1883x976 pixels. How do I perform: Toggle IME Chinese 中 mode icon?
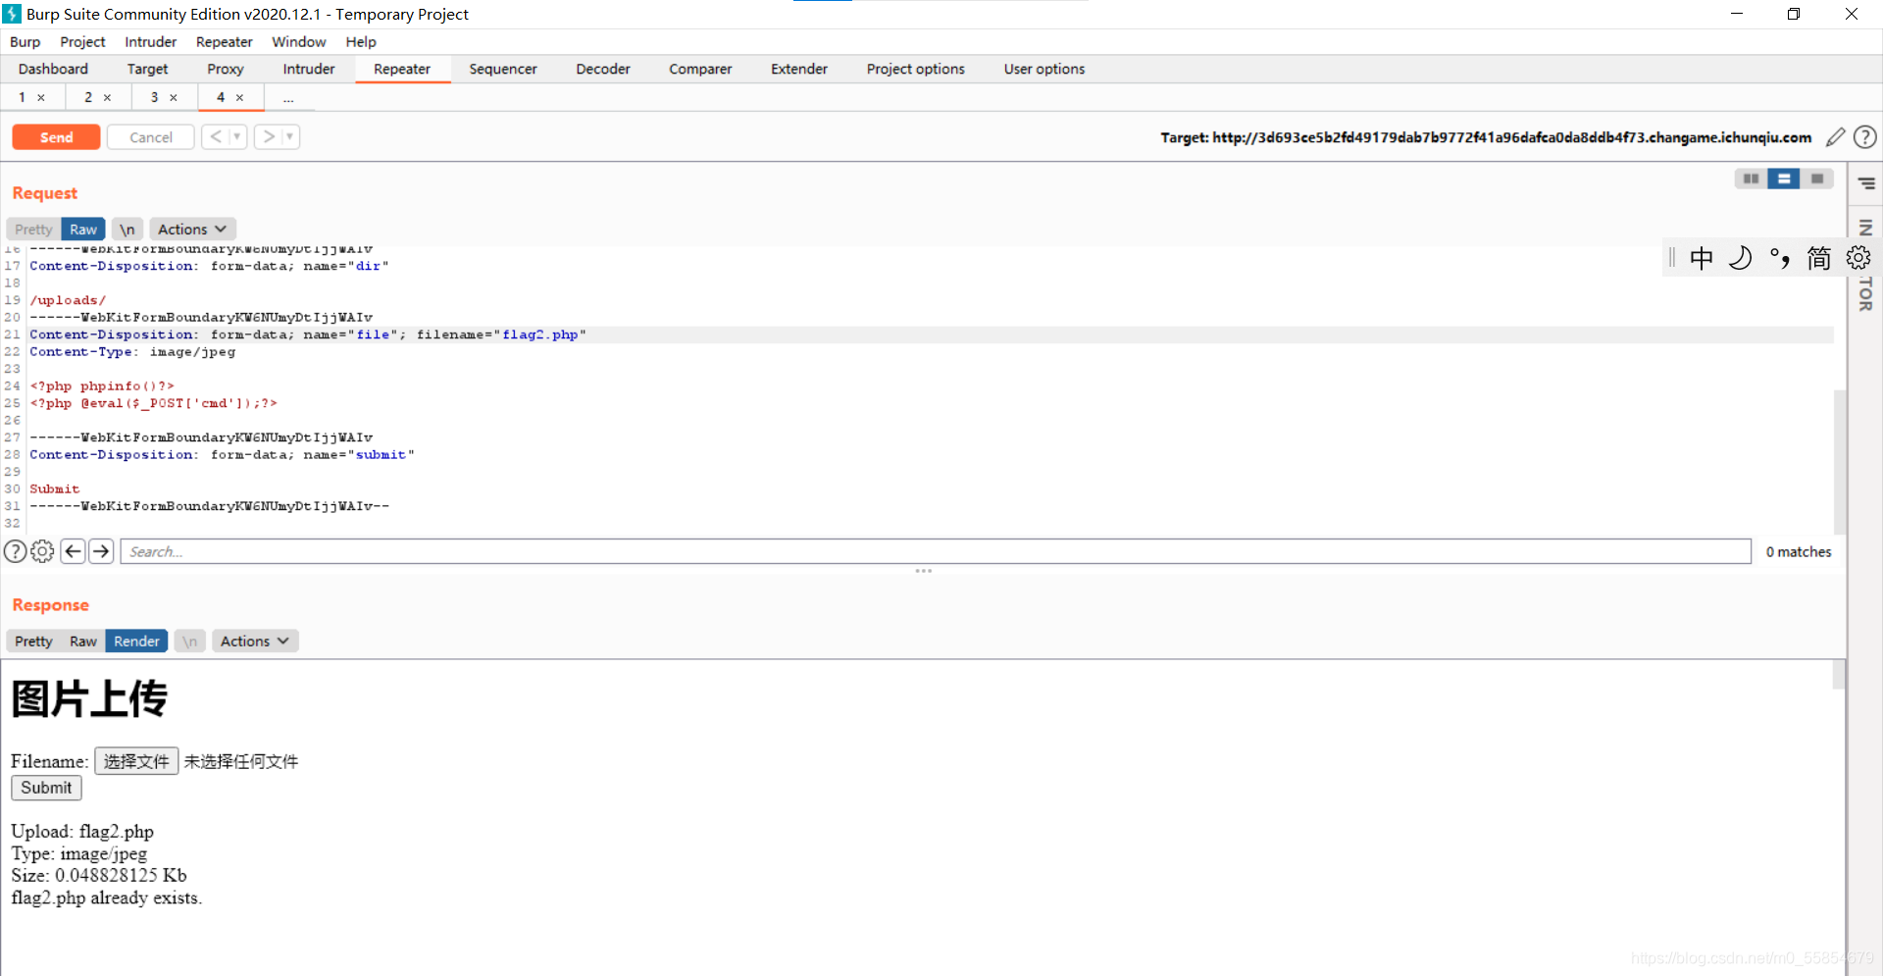(1702, 258)
